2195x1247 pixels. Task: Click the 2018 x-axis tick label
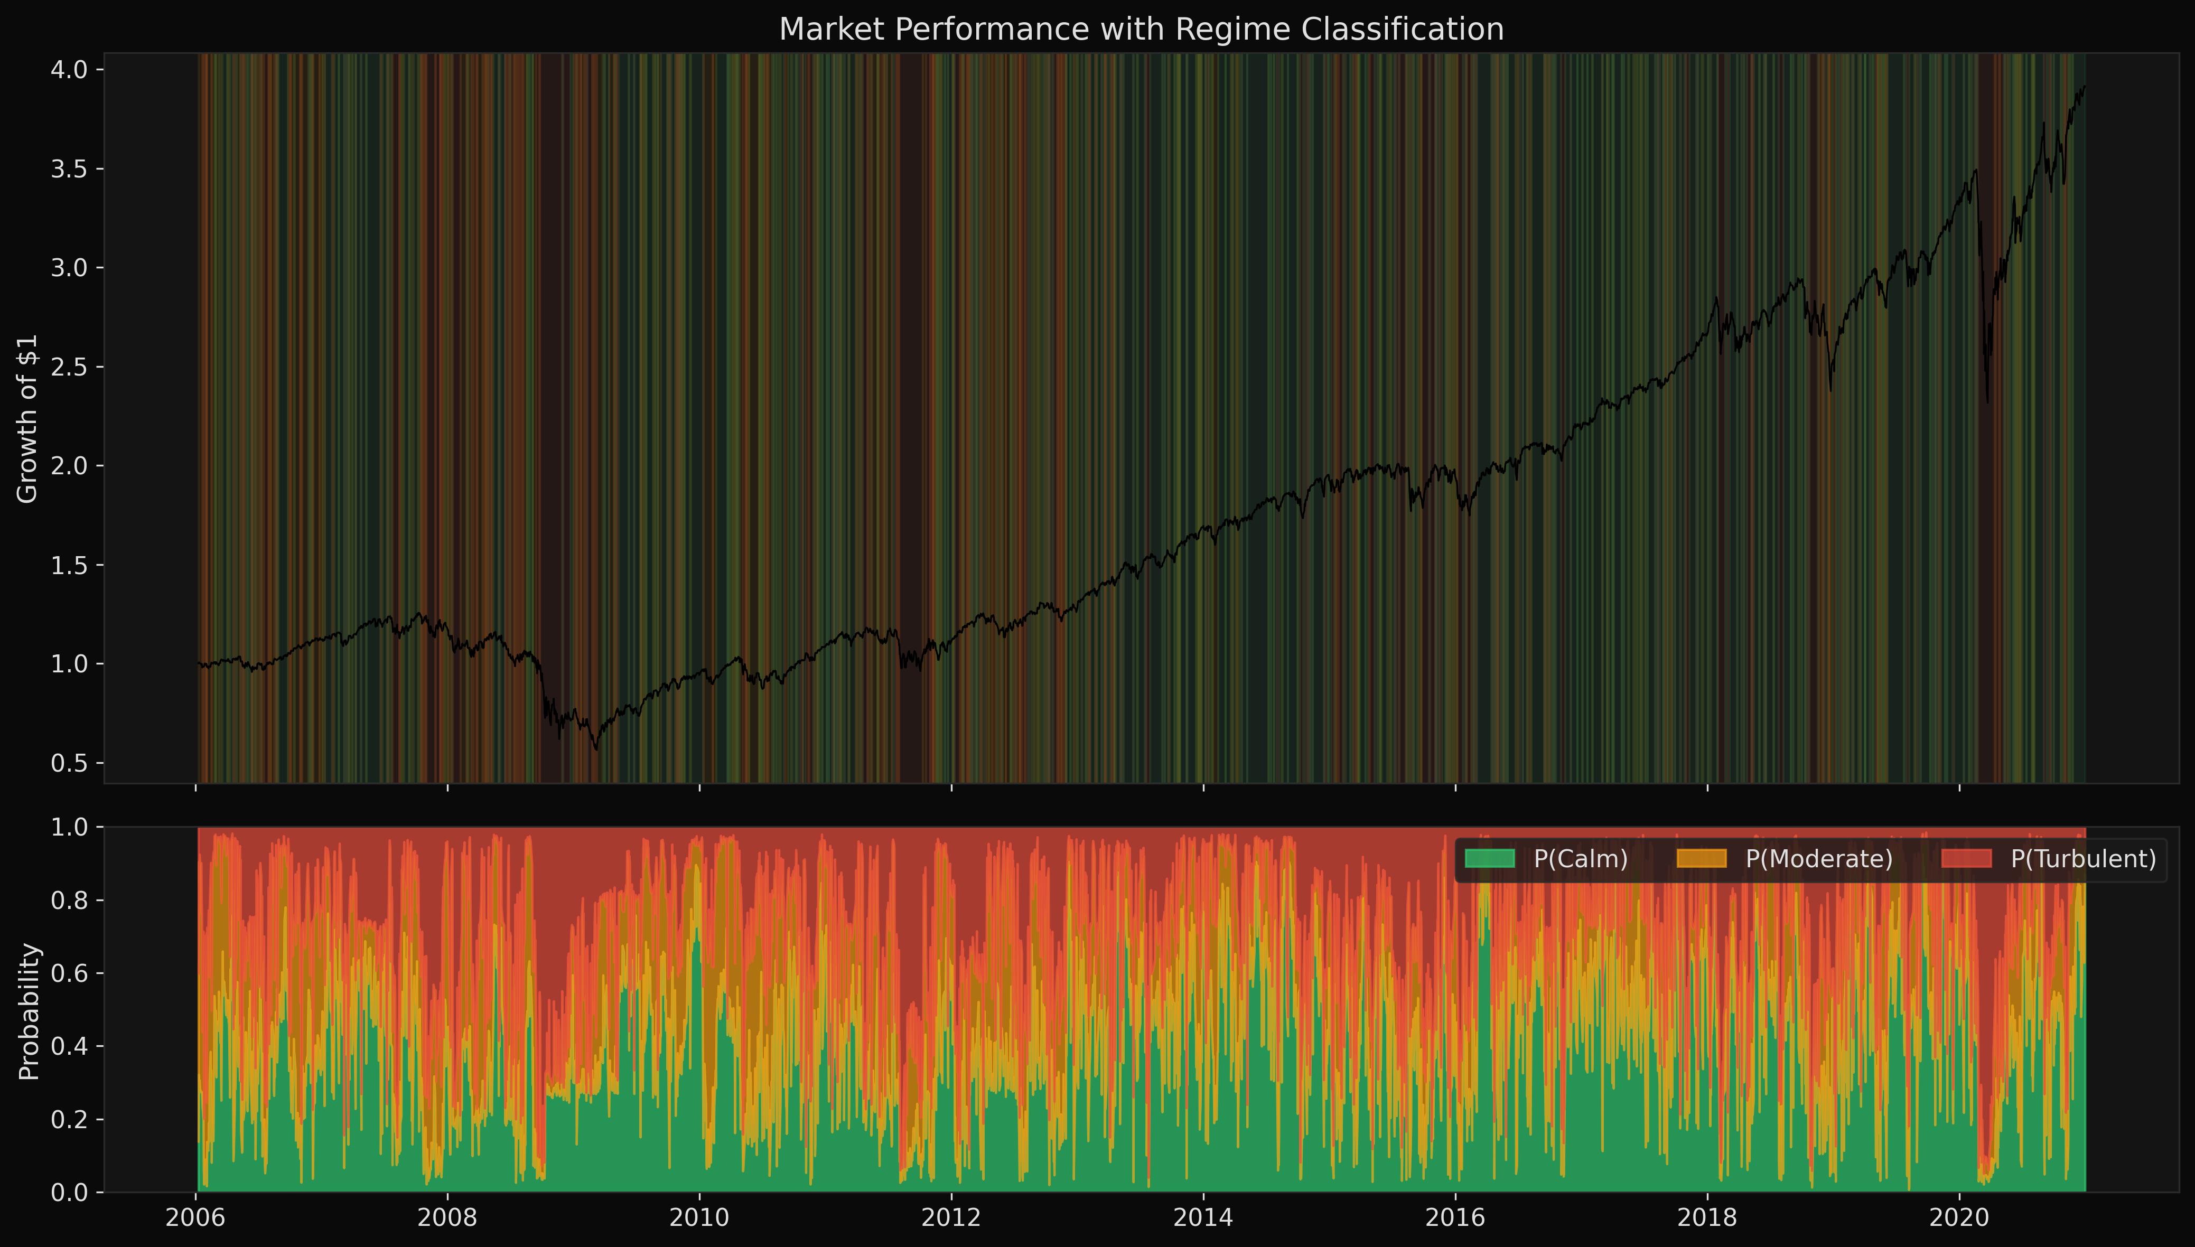click(x=1708, y=1218)
